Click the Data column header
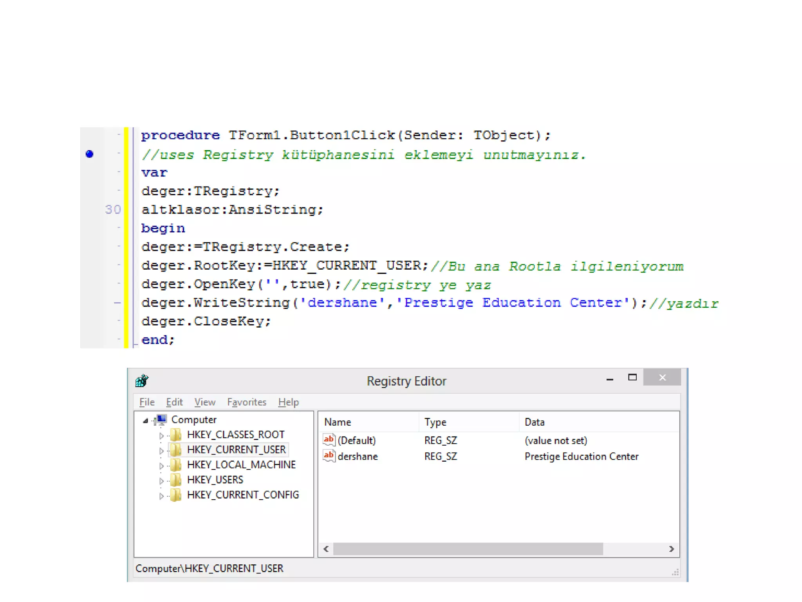 coord(535,422)
